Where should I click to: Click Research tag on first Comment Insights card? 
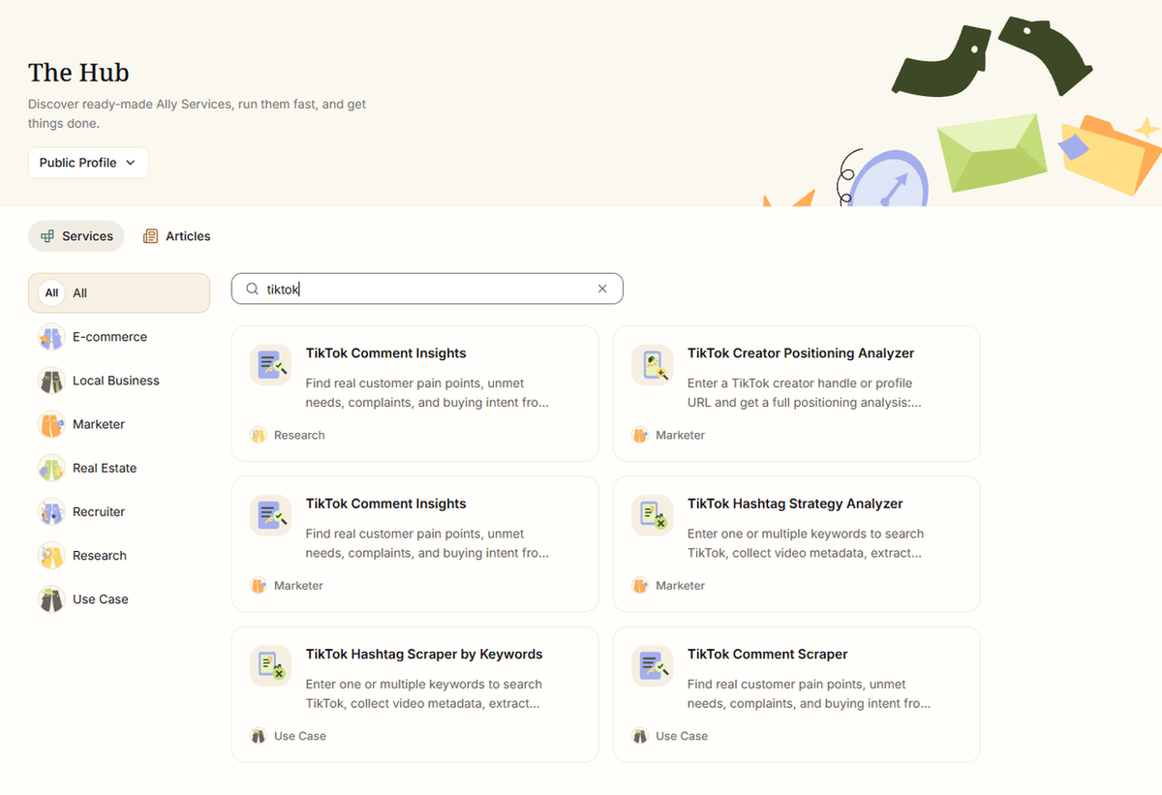288,435
